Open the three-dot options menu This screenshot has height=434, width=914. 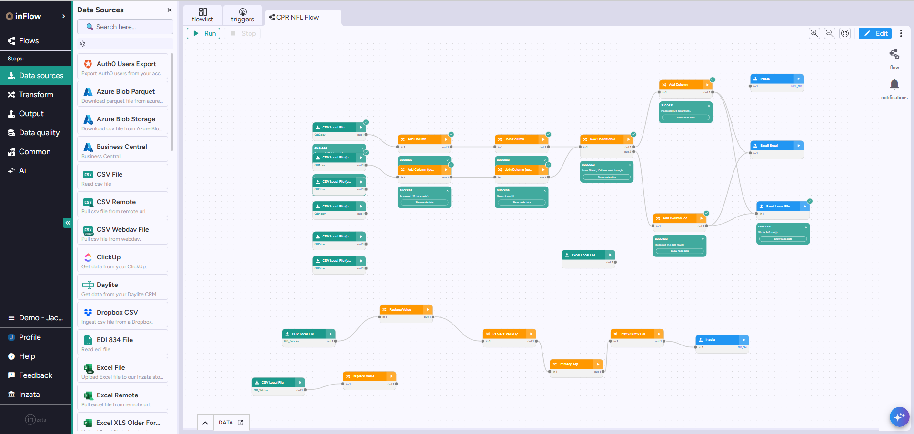point(901,33)
